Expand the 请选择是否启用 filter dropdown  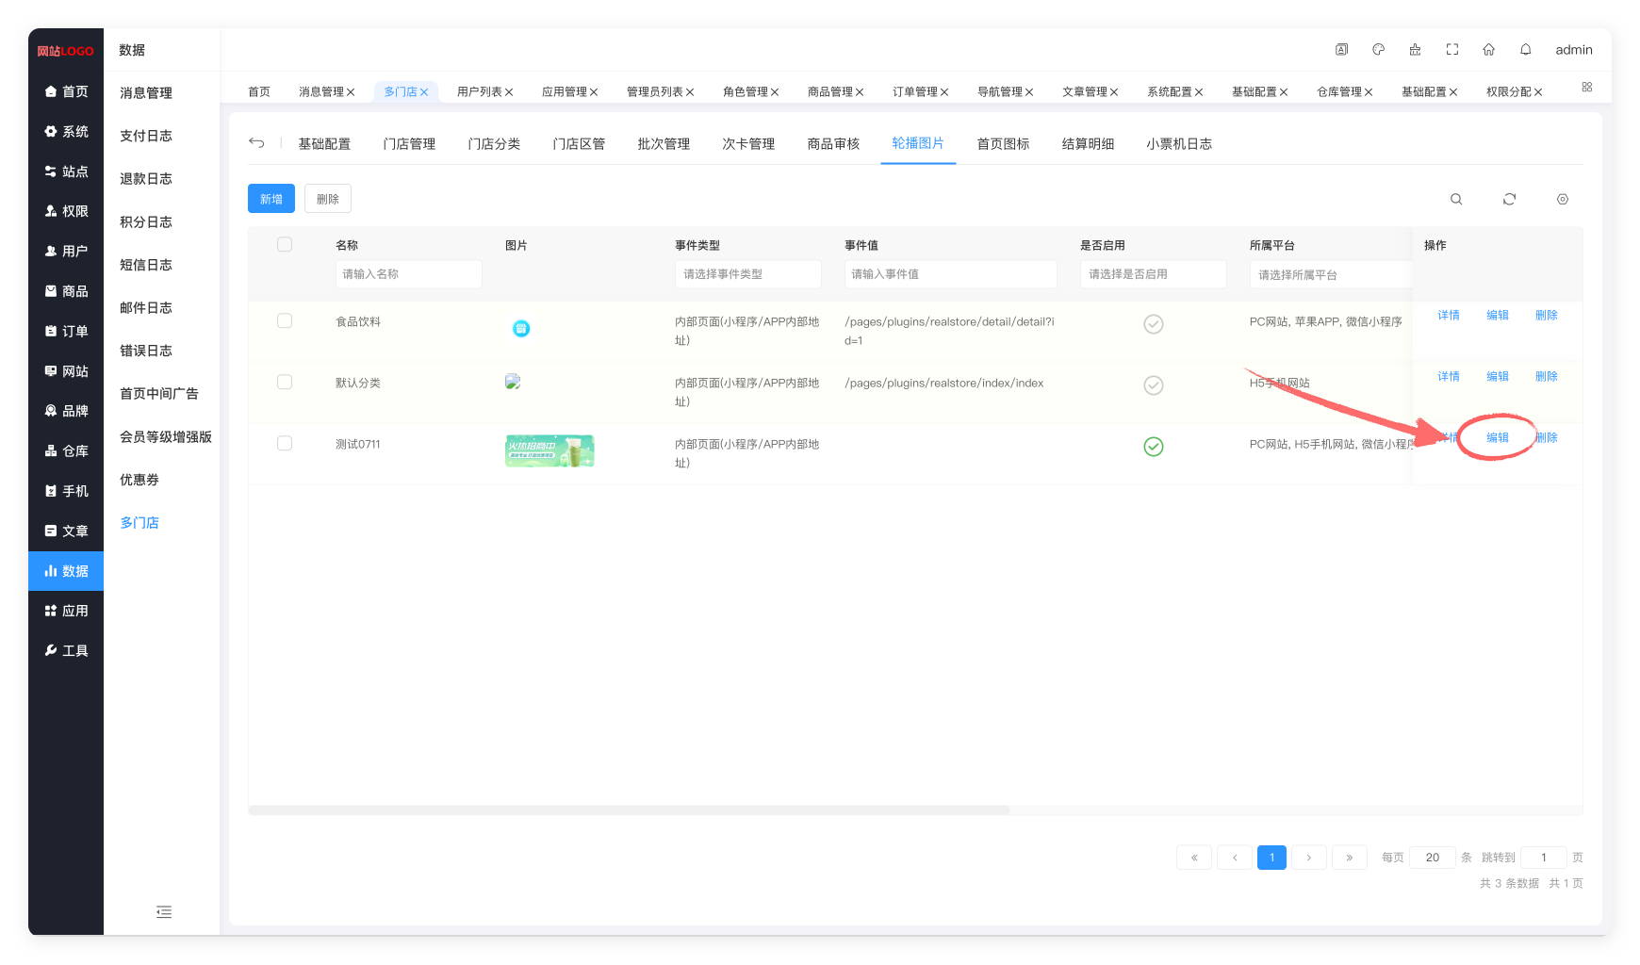(x=1153, y=274)
